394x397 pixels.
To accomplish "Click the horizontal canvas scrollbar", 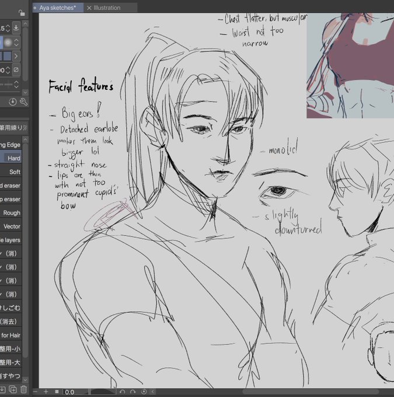I will tap(310, 392).
